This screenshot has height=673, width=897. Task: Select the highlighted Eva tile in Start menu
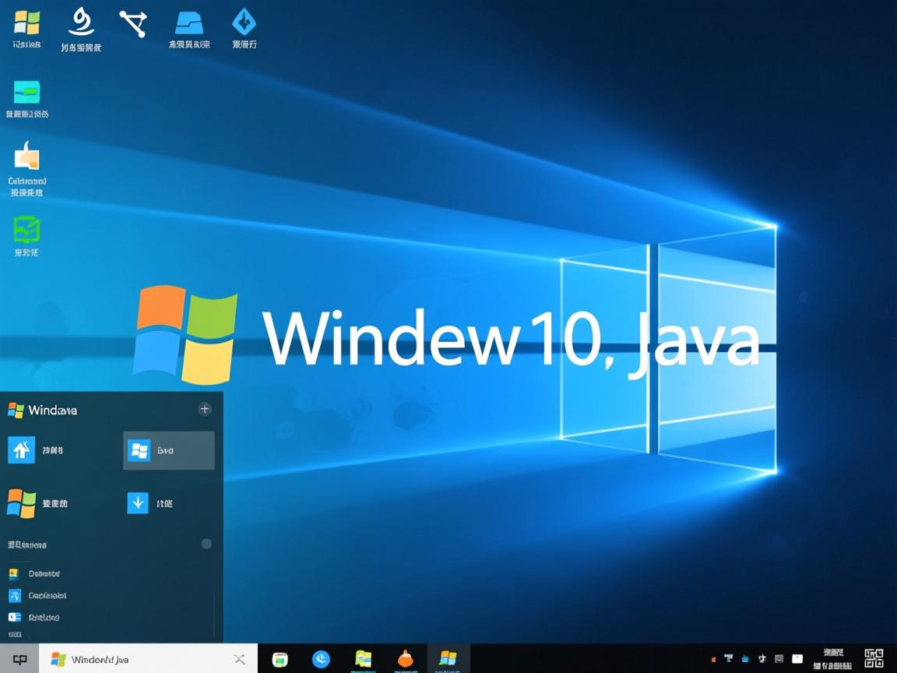click(168, 449)
